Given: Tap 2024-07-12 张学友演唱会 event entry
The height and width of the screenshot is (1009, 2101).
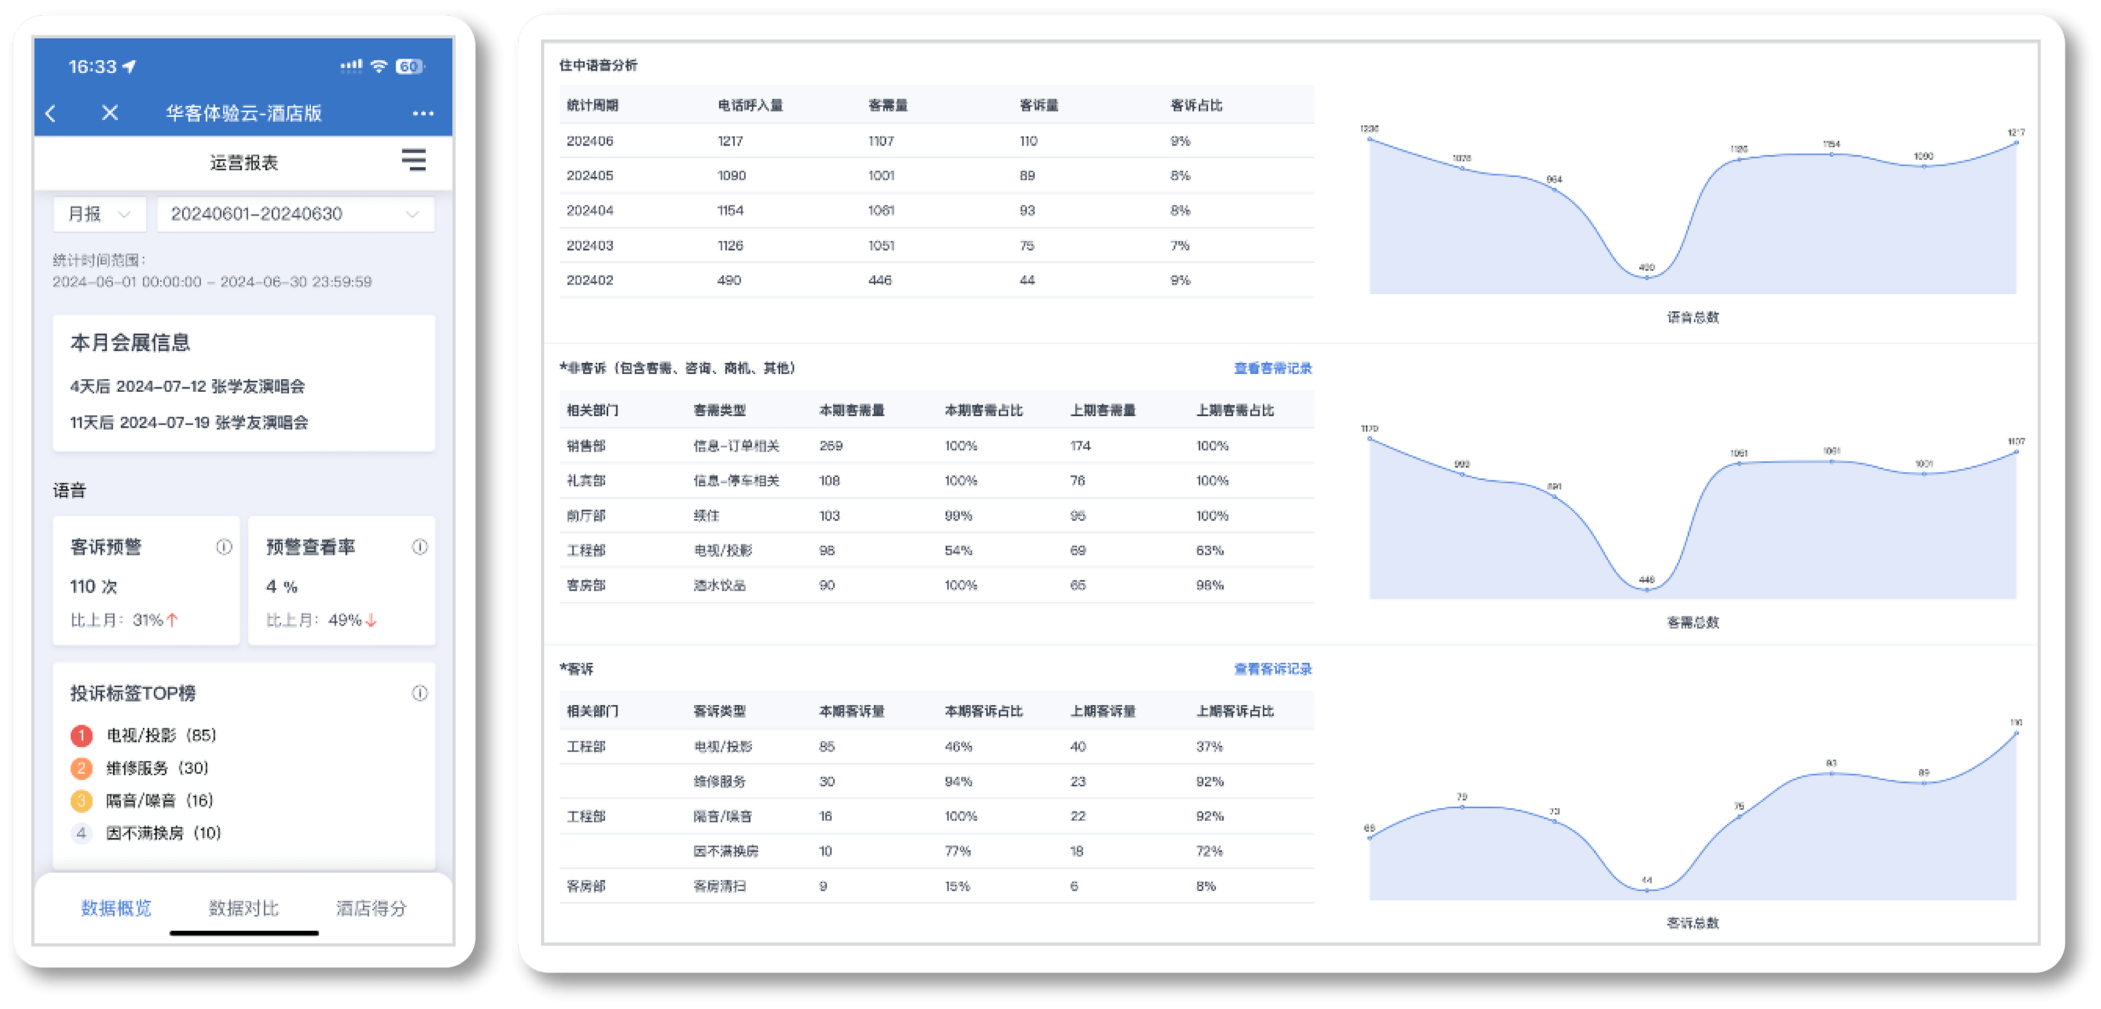Looking at the screenshot, I should tap(188, 387).
